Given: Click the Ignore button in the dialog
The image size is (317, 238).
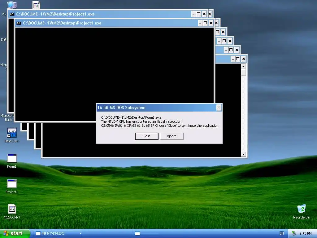Looking at the screenshot, I should (x=172, y=136).
